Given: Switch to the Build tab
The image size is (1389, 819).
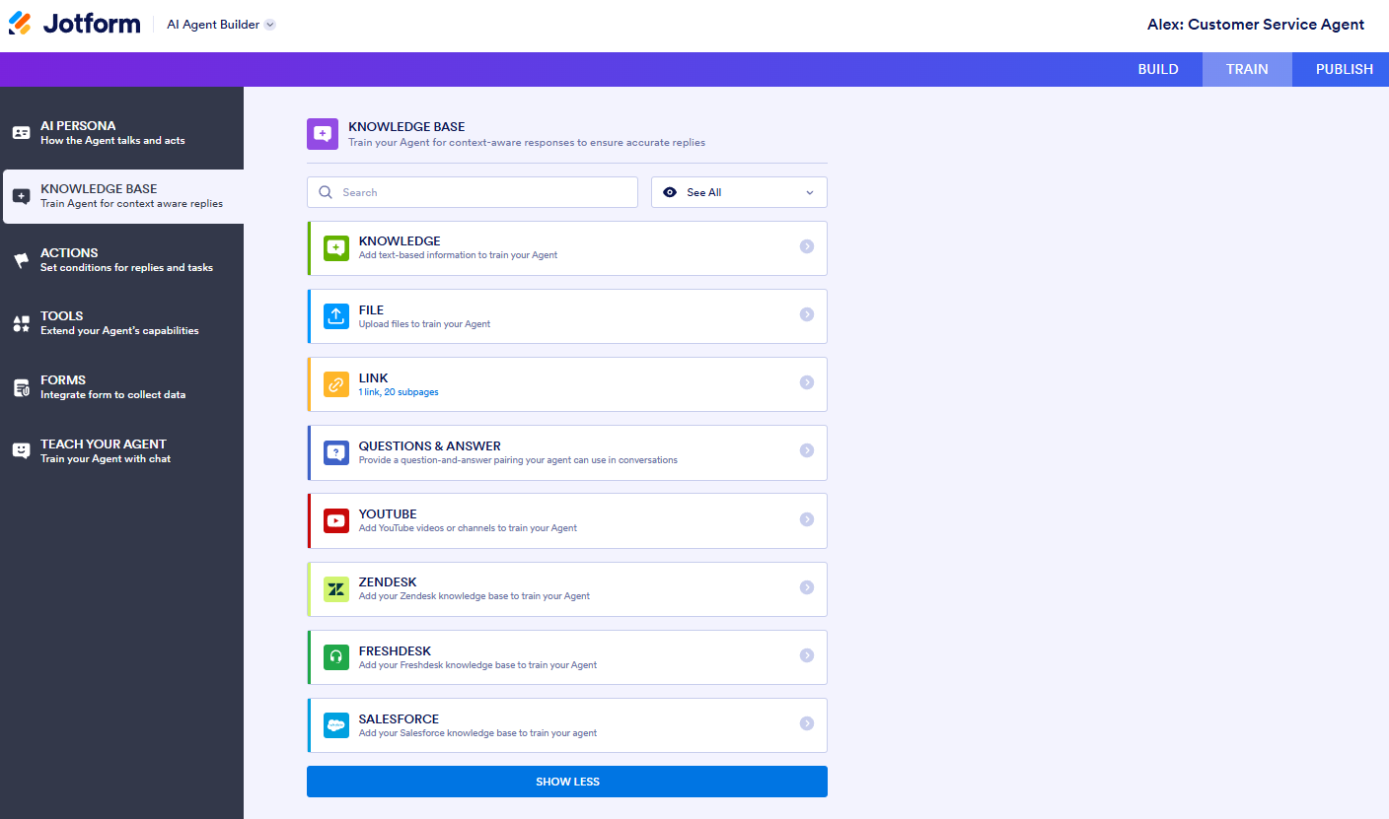Looking at the screenshot, I should 1157,69.
